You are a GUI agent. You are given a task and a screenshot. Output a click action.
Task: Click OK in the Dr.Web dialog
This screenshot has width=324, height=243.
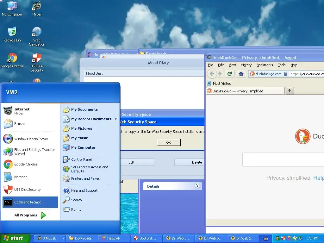pos(169,142)
